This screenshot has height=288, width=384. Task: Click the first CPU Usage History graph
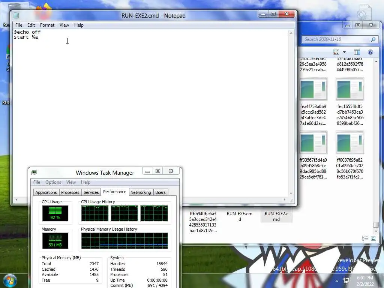(95, 213)
